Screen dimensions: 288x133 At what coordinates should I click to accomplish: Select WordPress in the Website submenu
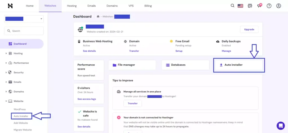pyautogui.click(x=20, y=109)
